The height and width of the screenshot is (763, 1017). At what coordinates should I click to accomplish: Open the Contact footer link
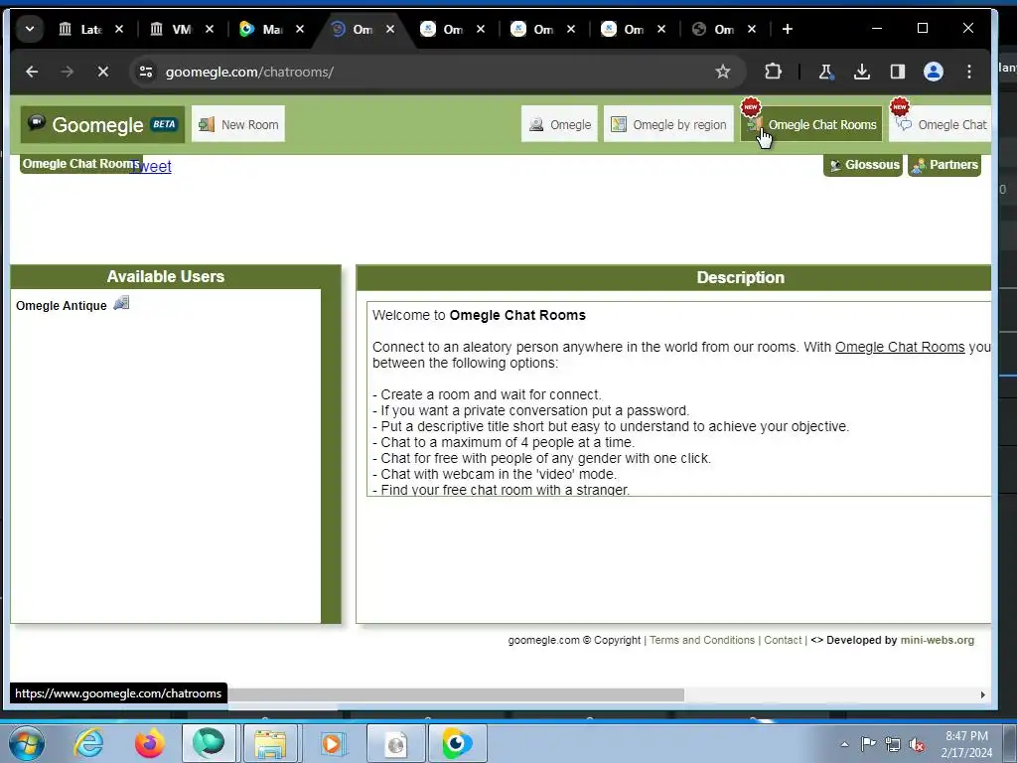783,640
